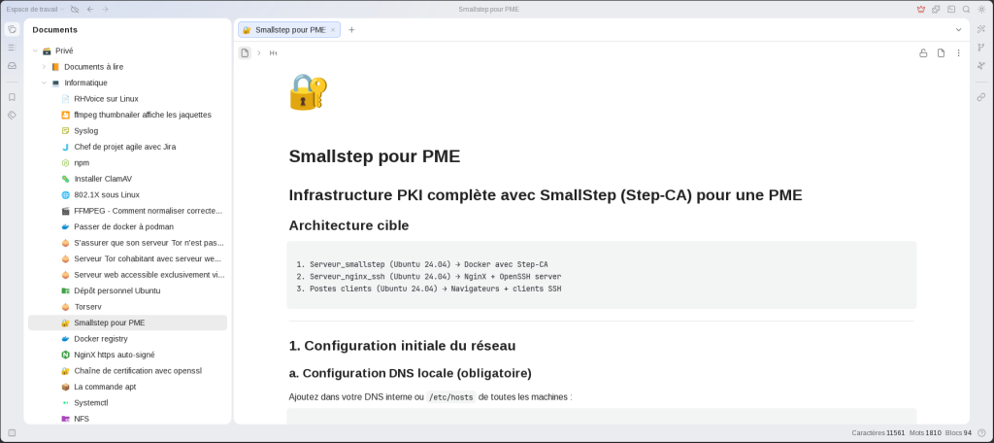The height and width of the screenshot is (443, 994).
Task: Toggle light/dark appearance sun icon
Action: [981, 10]
